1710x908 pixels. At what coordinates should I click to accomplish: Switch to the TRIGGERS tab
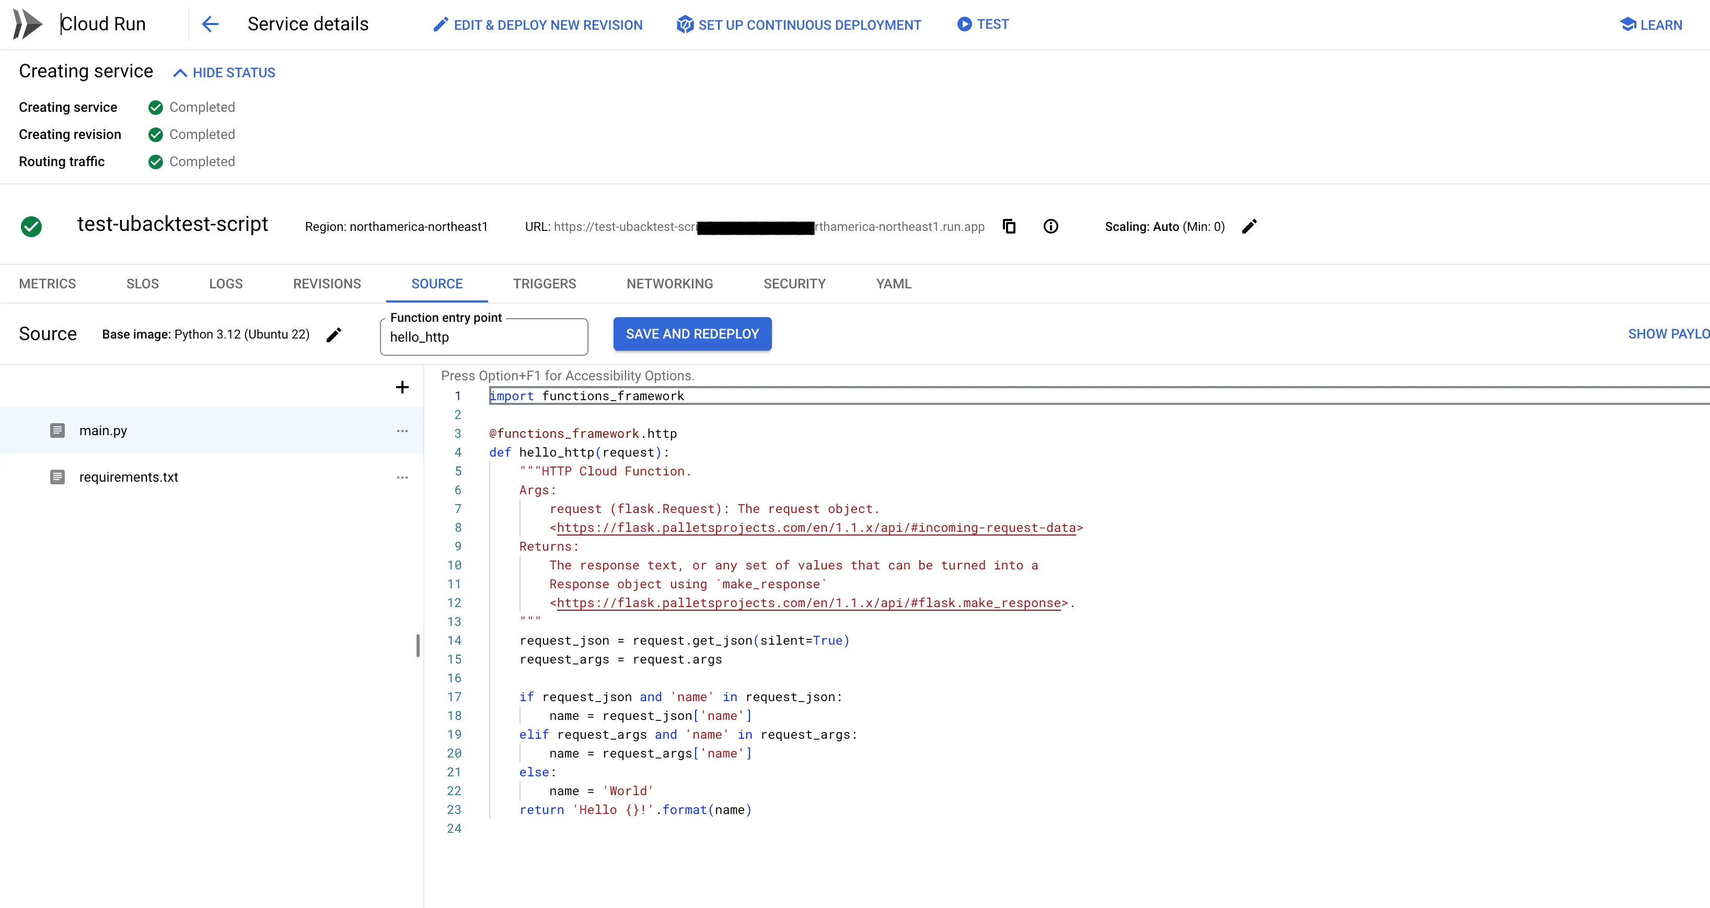pyautogui.click(x=545, y=283)
